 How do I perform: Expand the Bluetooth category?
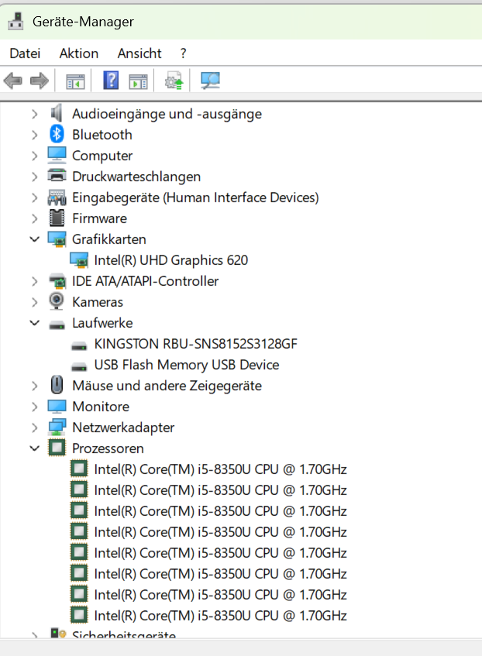pyautogui.click(x=34, y=135)
